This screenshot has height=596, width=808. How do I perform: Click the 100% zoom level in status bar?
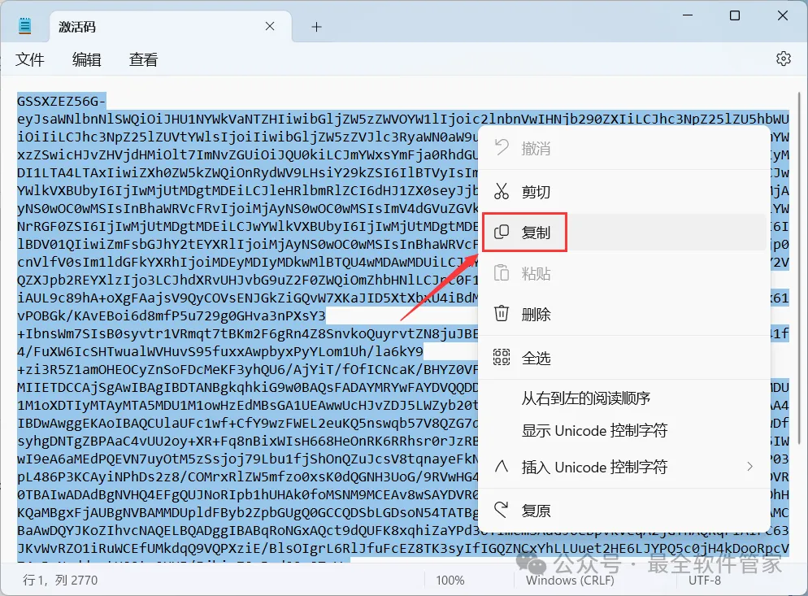point(450,580)
